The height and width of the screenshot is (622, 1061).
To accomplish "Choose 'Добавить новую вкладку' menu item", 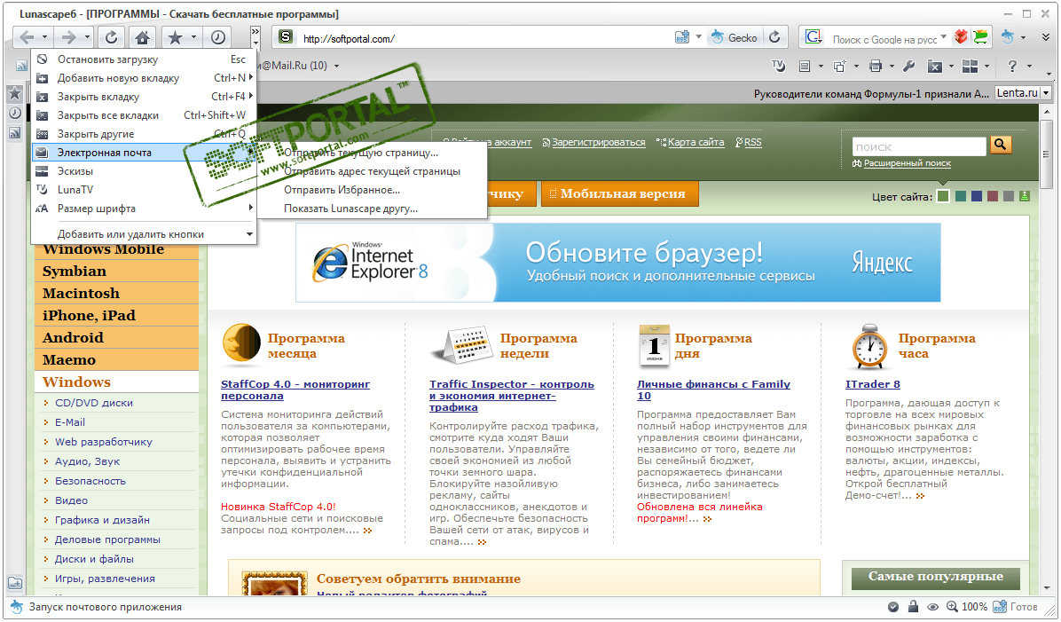I will 144,78.
